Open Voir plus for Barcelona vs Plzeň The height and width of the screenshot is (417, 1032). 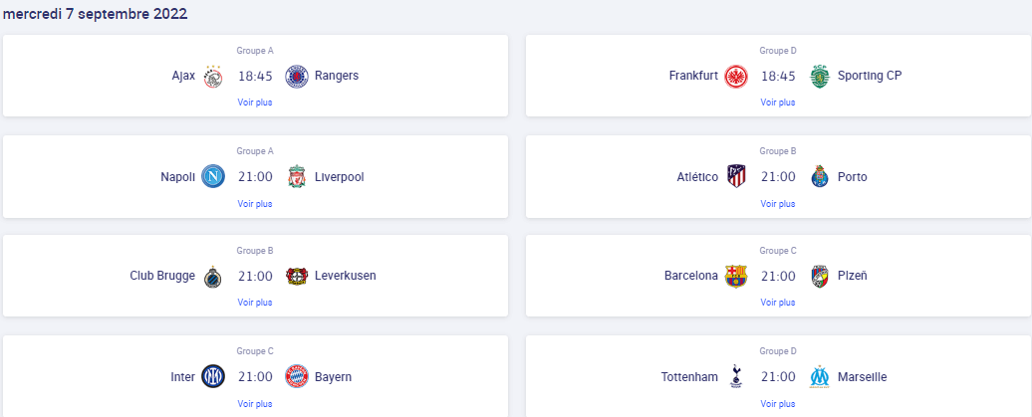click(x=778, y=303)
